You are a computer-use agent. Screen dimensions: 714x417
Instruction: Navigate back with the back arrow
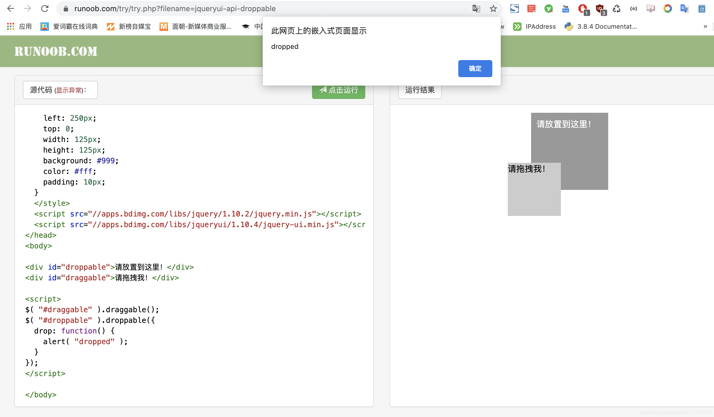(x=10, y=9)
